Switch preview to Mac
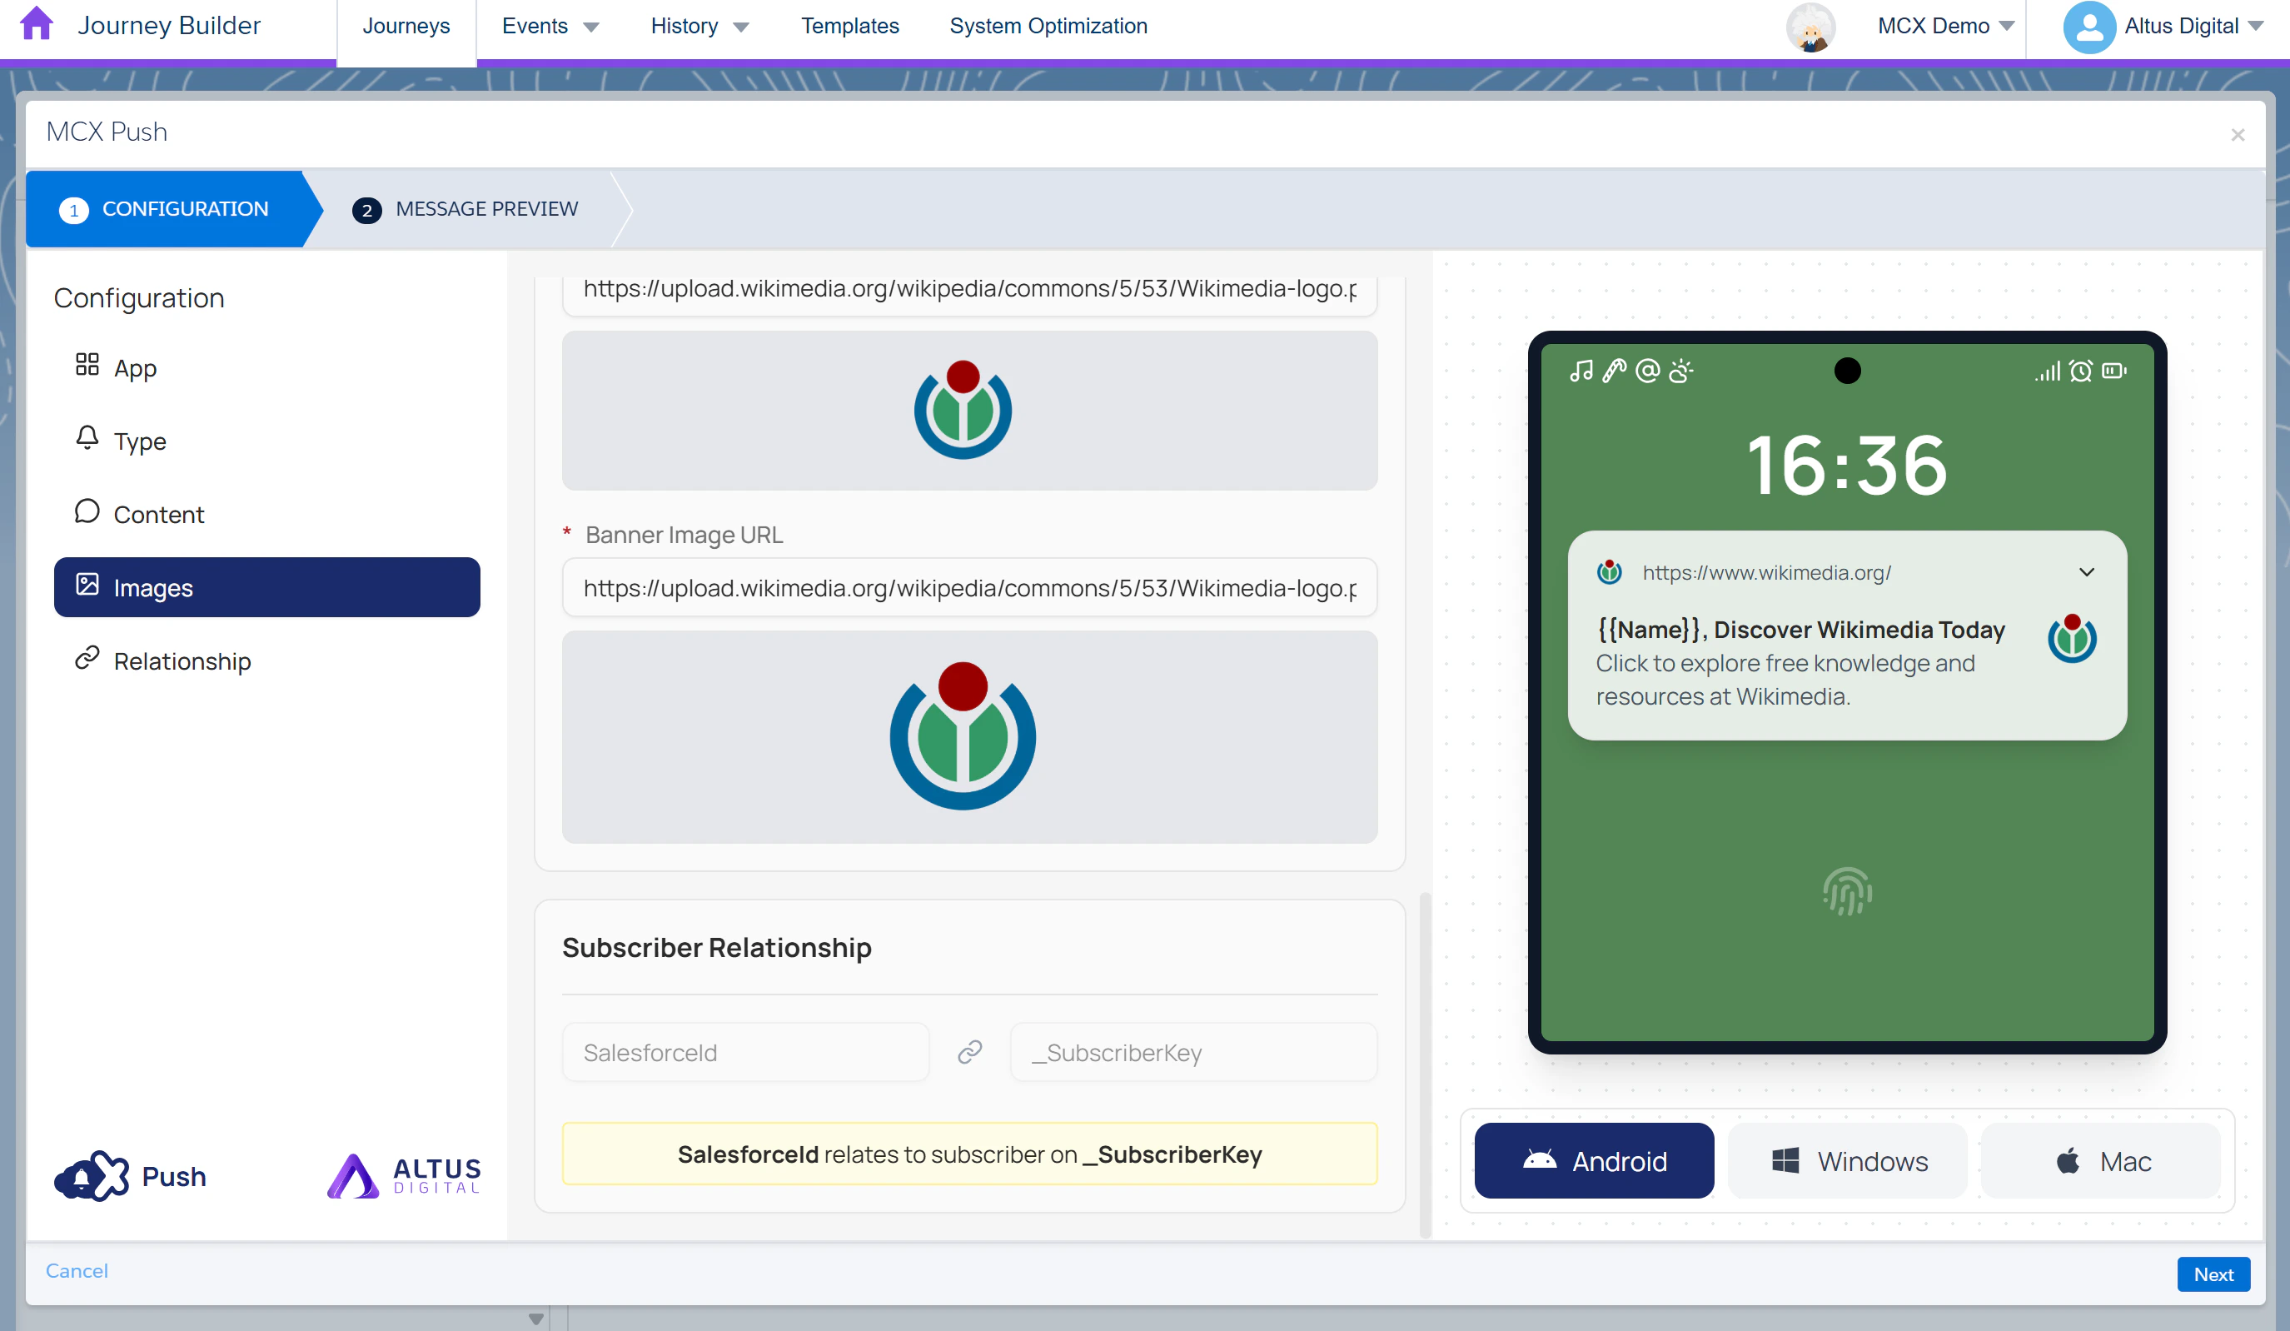Viewport: 2290px width, 1331px height. [x=2100, y=1161]
